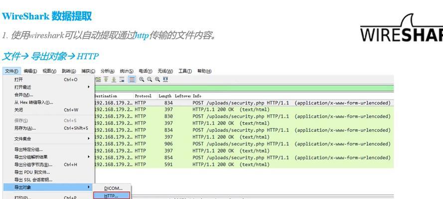Viewport: 443px width, 199px height.
Task: Sort by the Leftover column header
Action: coord(182,96)
